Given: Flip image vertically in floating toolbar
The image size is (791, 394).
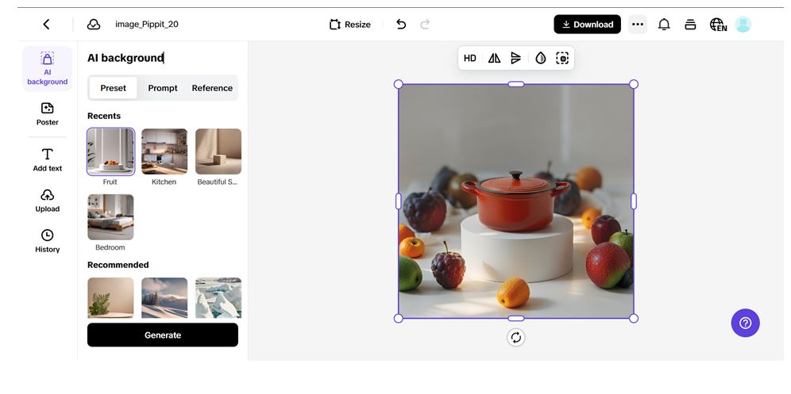Looking at the screenshot, I should (x=516, y=58).
